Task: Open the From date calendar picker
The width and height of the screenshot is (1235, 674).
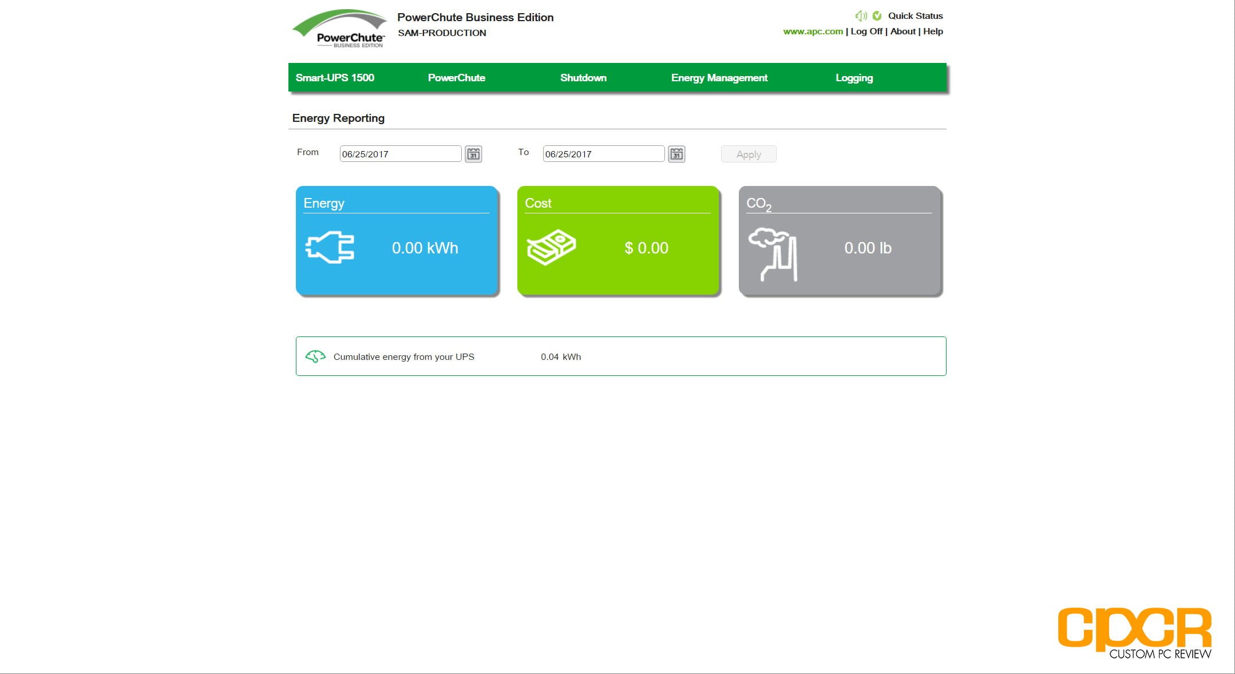Action: pos(473,154)
